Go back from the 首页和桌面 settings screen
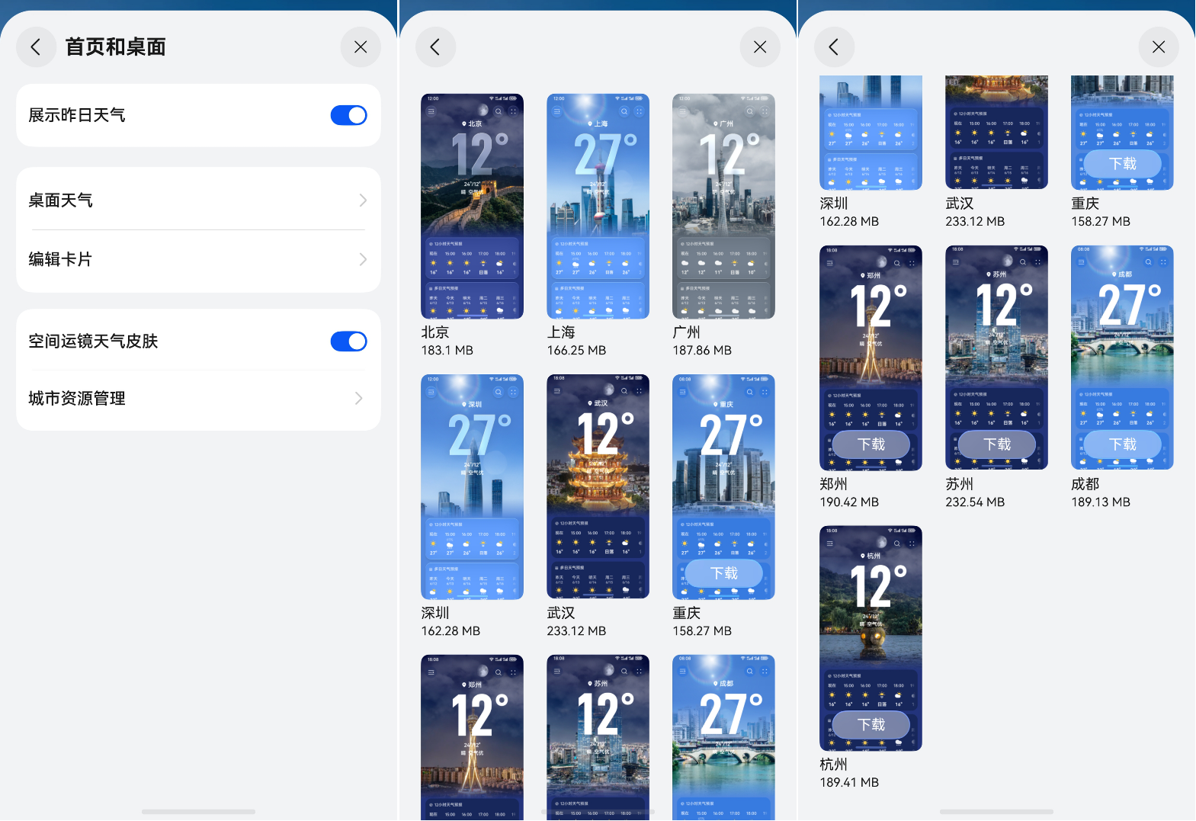 pos(36,47)
